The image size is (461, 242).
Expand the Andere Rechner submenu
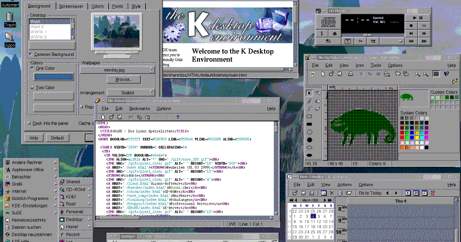pyautogui.click(x=31, y=162)
